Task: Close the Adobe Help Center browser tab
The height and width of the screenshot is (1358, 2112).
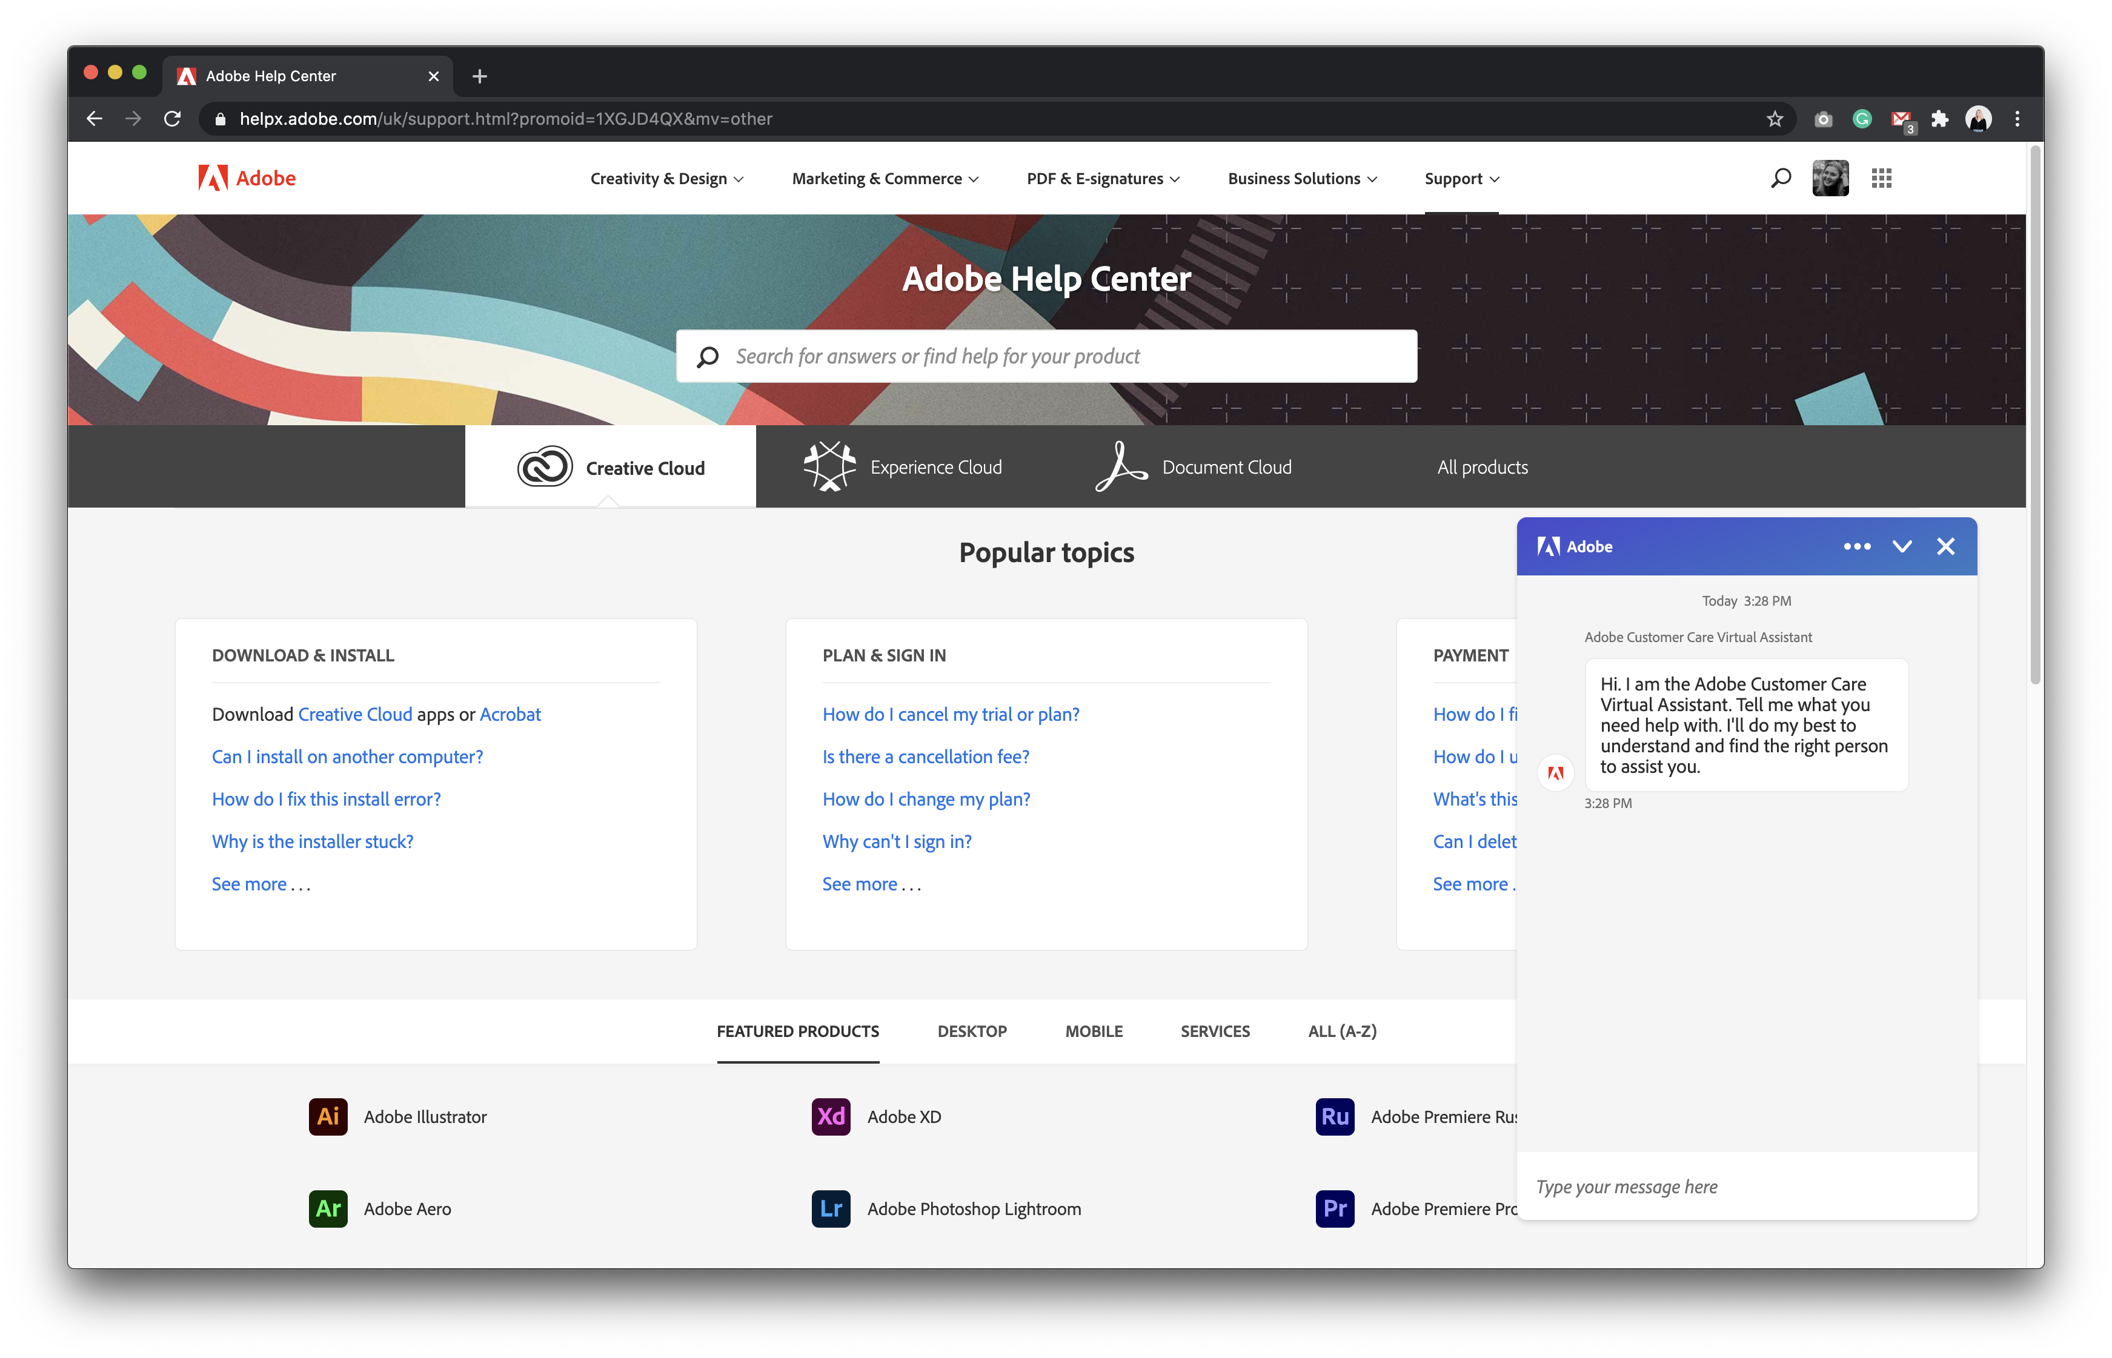Action: tap(433, 77)
